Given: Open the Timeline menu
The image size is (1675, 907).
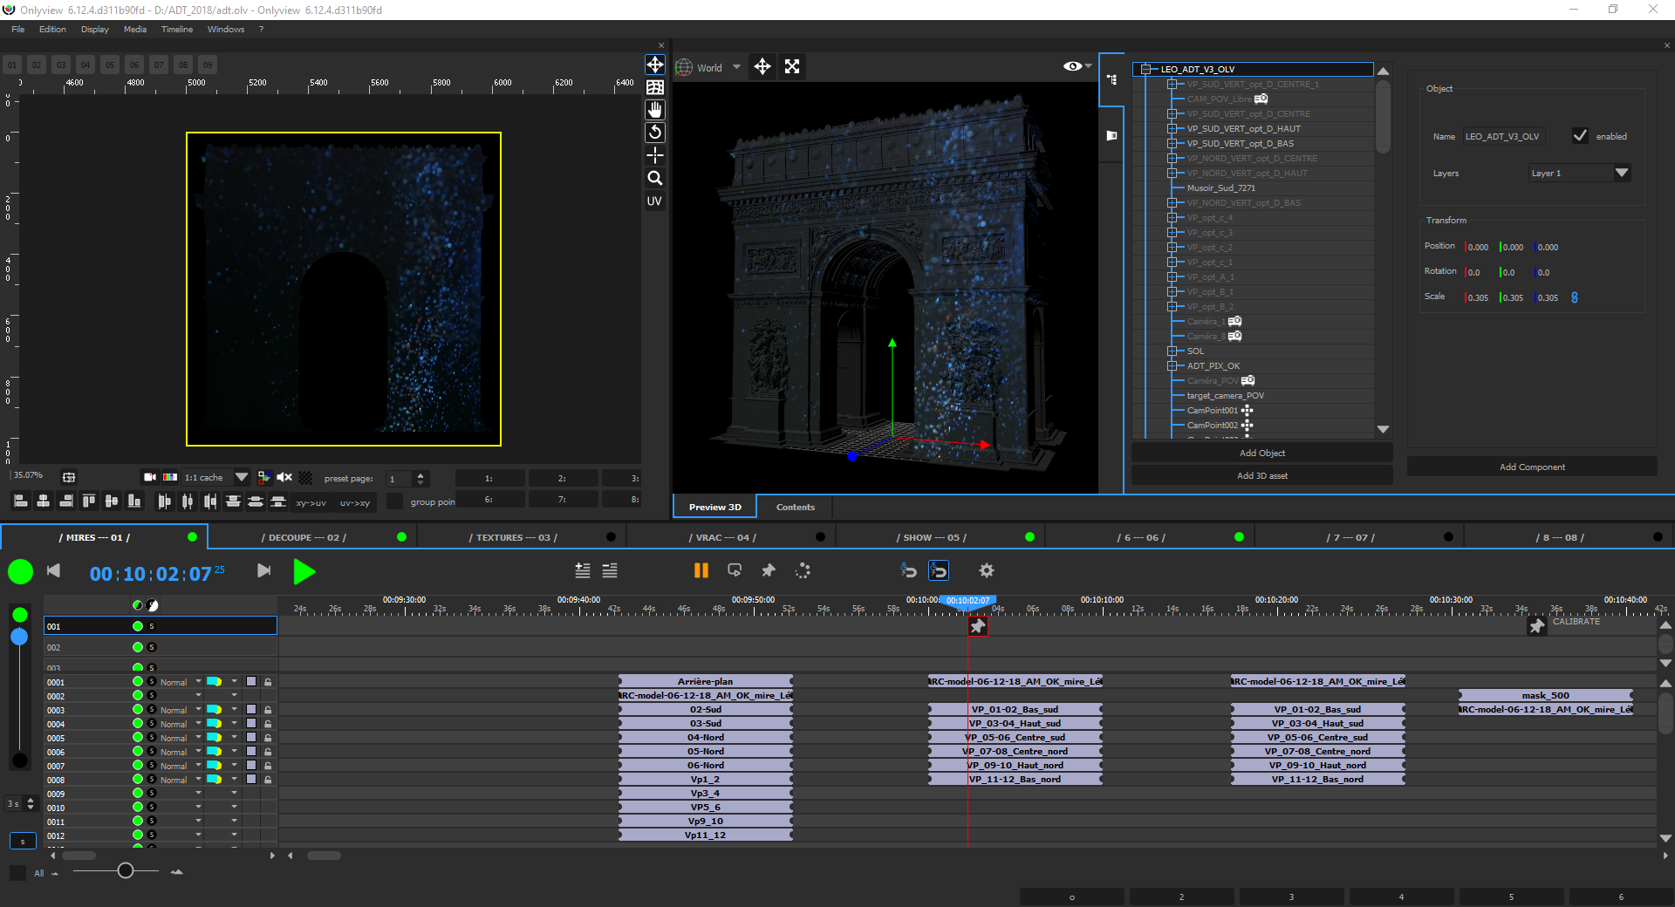Looking at the screenshot, I should tap(177, 29).
